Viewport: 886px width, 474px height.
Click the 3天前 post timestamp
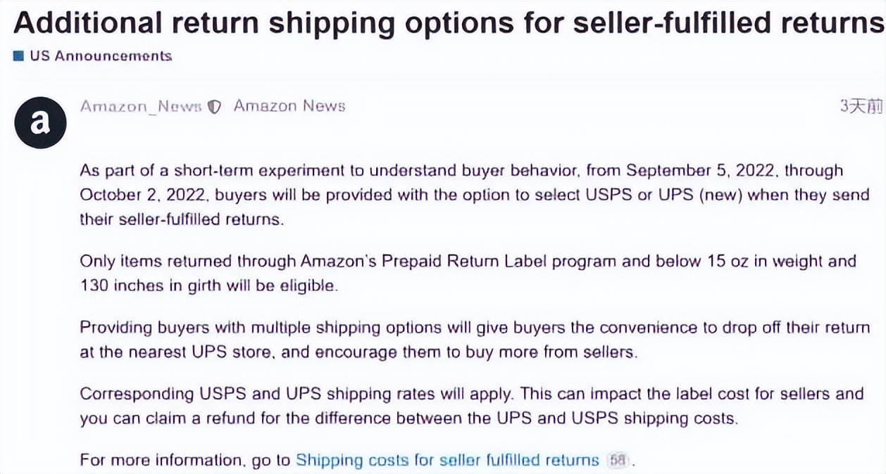[x=861, y=106]
